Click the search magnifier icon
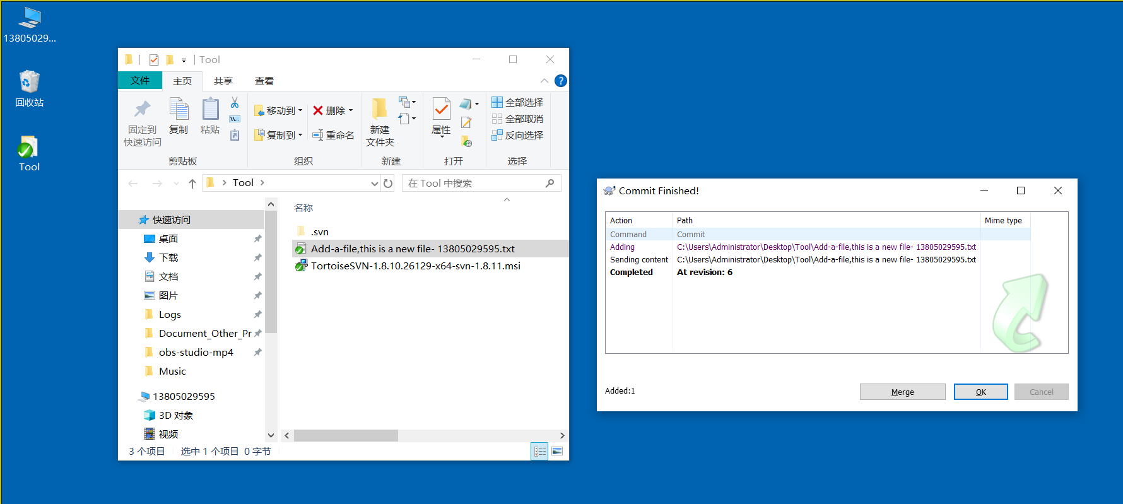Viewport: 1123px width, 504px height. 550,183
